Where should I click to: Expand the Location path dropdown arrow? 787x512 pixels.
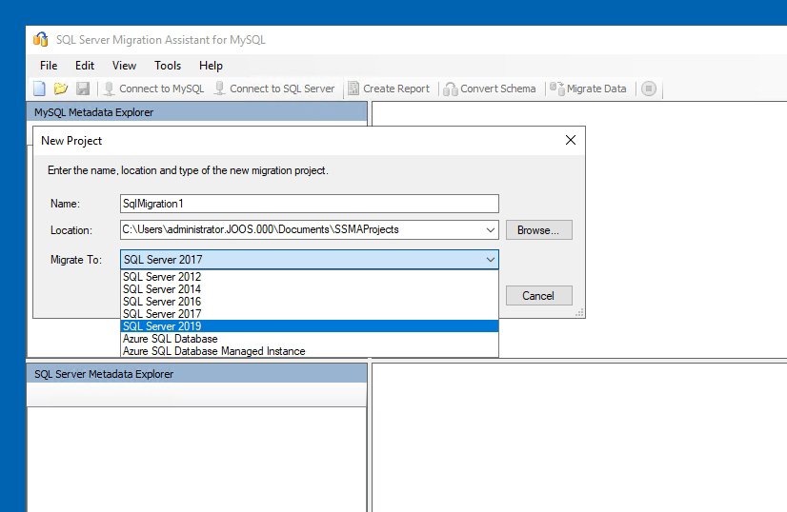(x=490, y=230)
